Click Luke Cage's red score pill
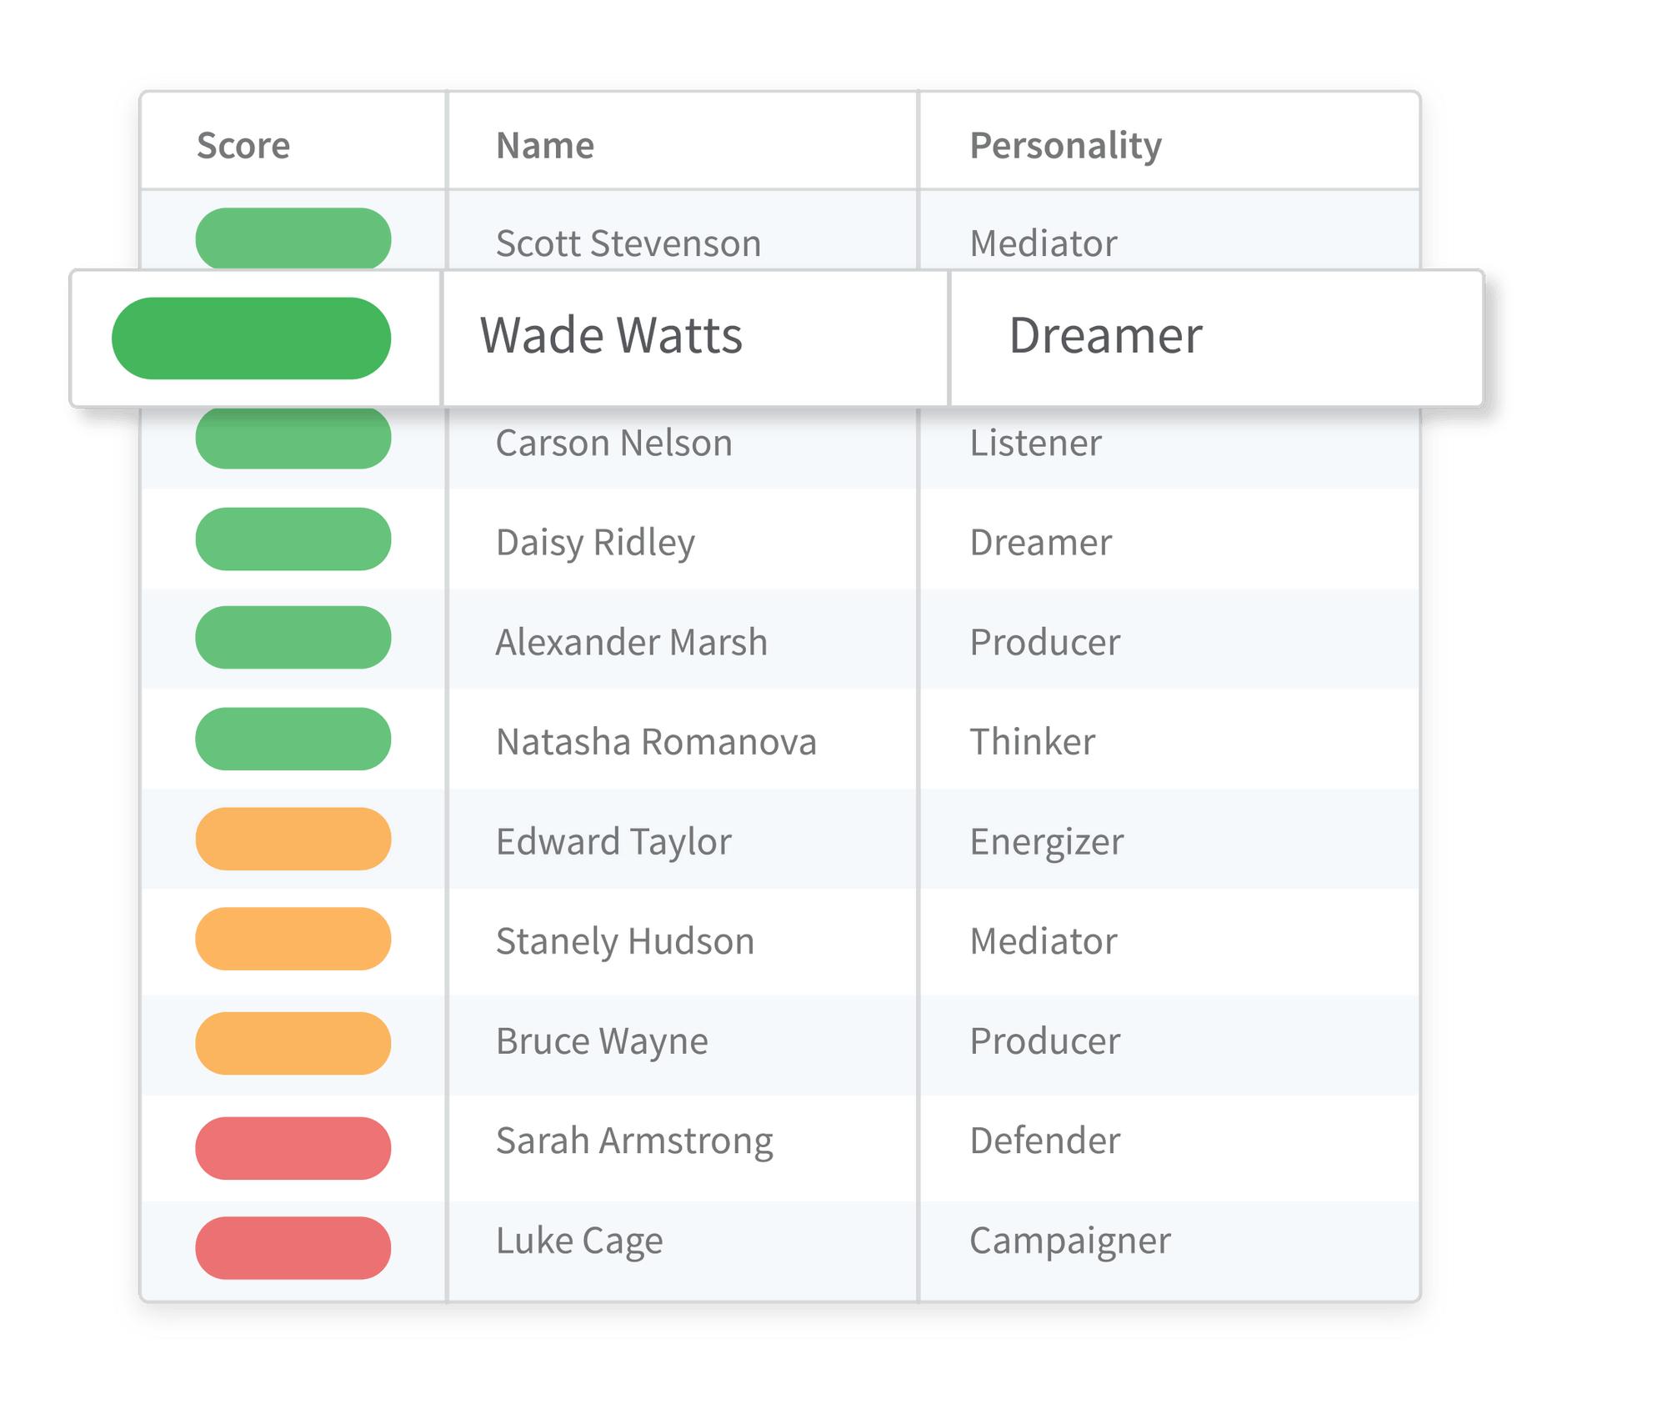This screenshot has width=1667, height=1409. pyautogui.click(x=293, y=1247)
